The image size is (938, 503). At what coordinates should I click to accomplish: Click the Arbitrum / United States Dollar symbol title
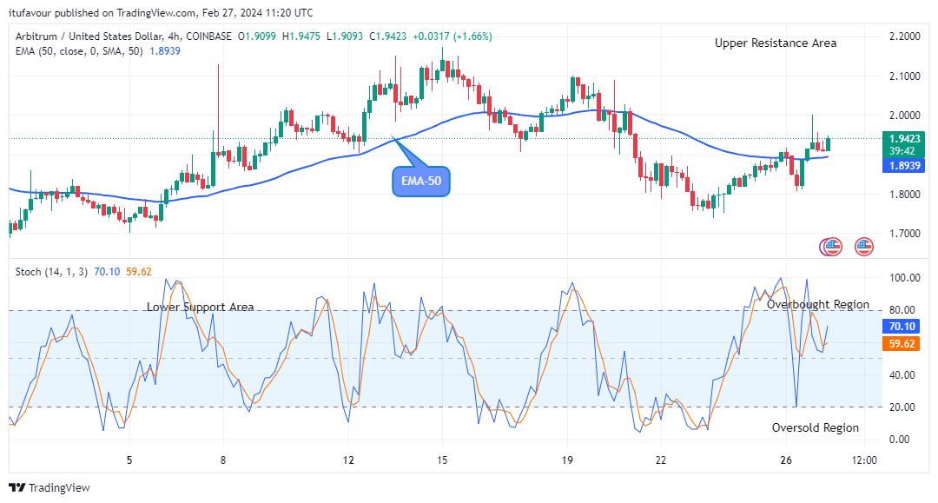click(x=89, y=36)
